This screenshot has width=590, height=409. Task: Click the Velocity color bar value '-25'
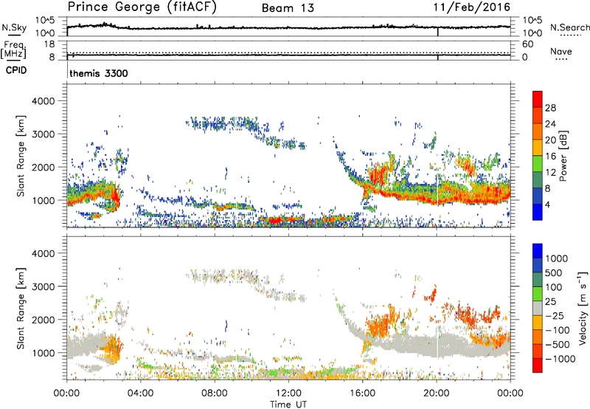[555, 315]
